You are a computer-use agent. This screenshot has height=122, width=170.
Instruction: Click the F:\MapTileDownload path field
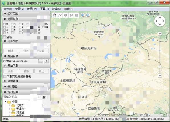click(x=20, y=61)
